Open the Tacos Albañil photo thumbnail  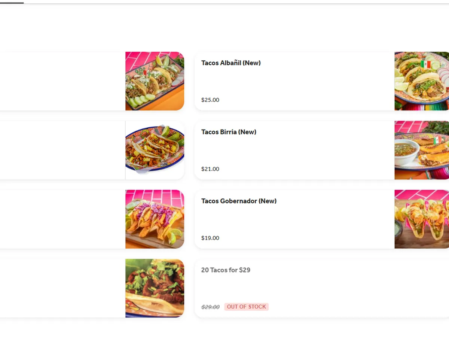pos(422,81)
